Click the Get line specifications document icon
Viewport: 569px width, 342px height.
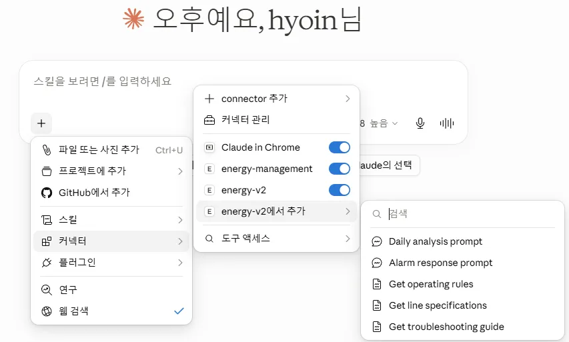click(x=377, y=305)
